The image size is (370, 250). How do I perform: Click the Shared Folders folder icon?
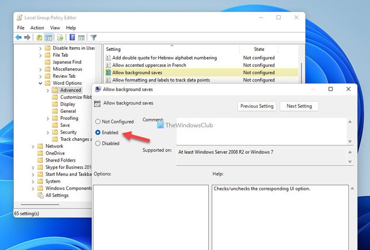point(40,160)
